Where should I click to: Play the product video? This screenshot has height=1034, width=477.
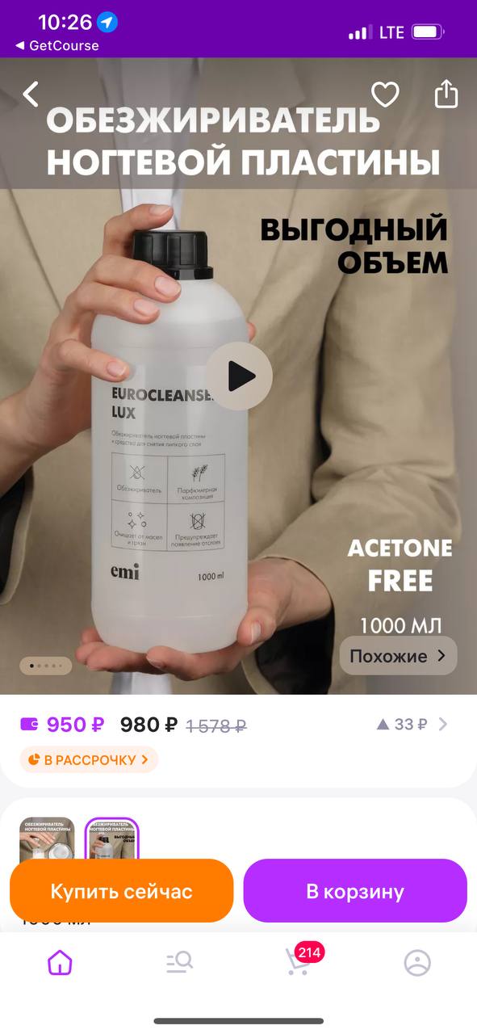pyautogui.click(x=239, y=376)
